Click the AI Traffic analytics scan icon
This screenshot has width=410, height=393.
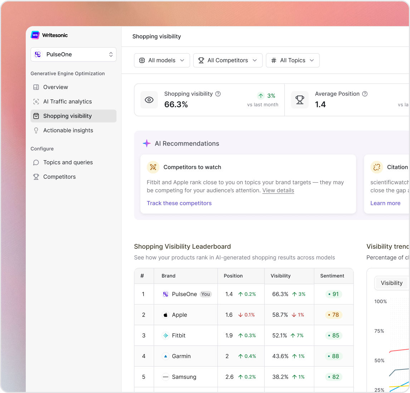[36, 102]
